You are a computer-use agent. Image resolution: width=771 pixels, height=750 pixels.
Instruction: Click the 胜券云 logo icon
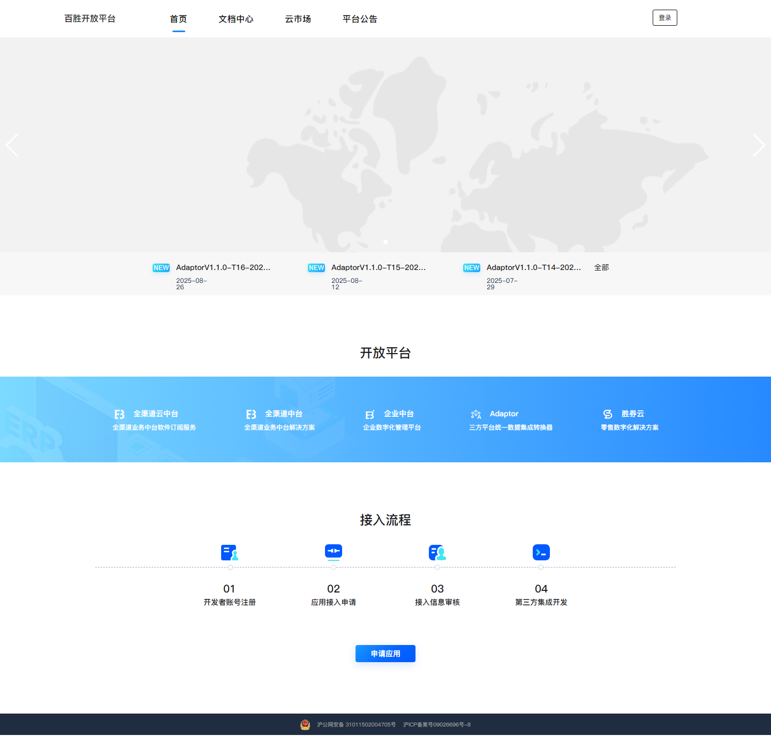[x=608, y=415]
